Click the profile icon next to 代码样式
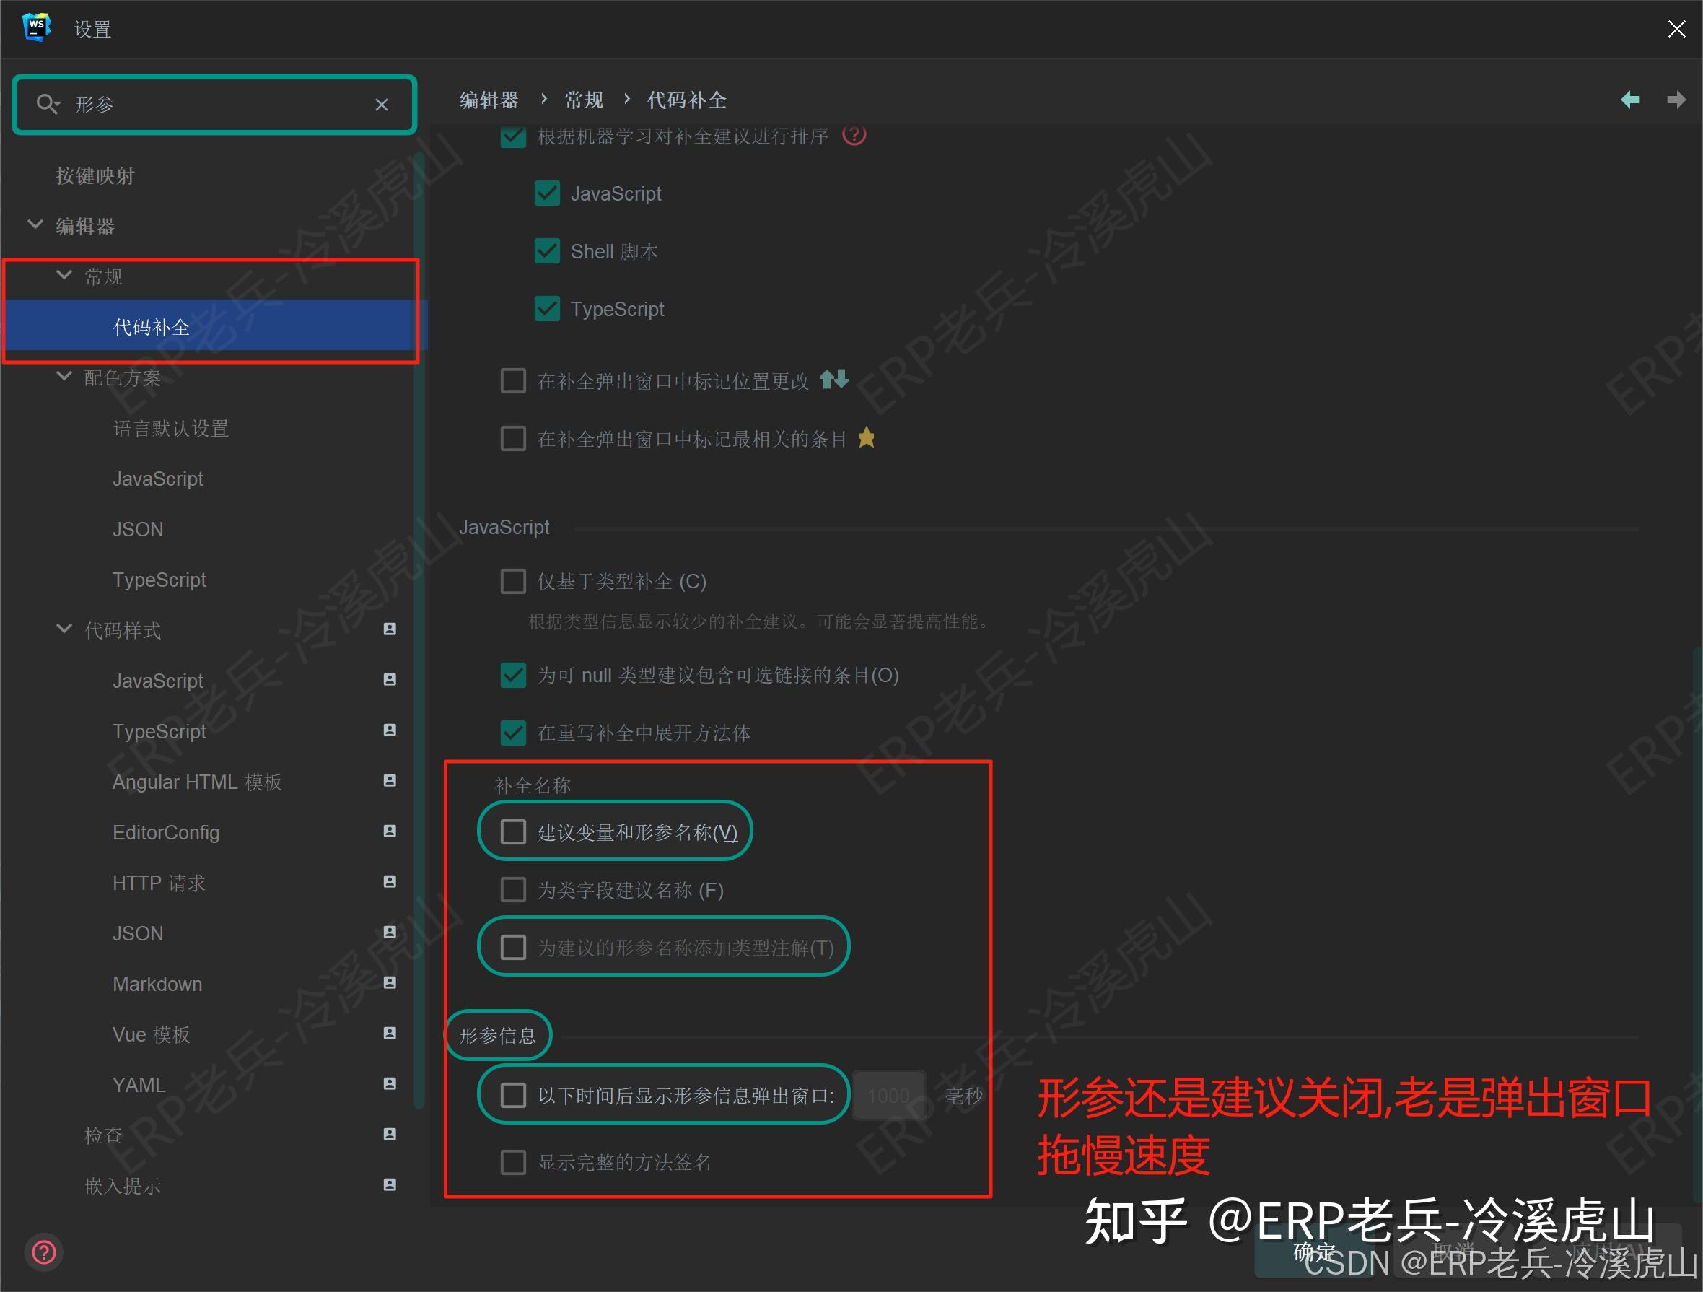This screenshot has width=1703, height=1292. pos(390,629)
